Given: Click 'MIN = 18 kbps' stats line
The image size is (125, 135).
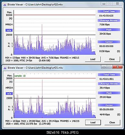Looking at the screenshot, I should click(x=42, y=121).
